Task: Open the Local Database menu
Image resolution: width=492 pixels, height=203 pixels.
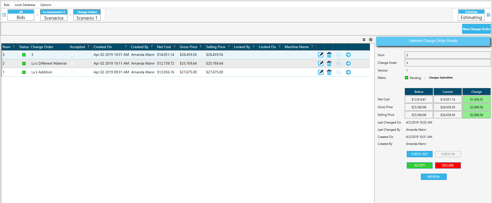Action: tap(25, 5)
